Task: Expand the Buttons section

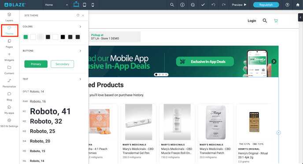Action: pos(80,51)
